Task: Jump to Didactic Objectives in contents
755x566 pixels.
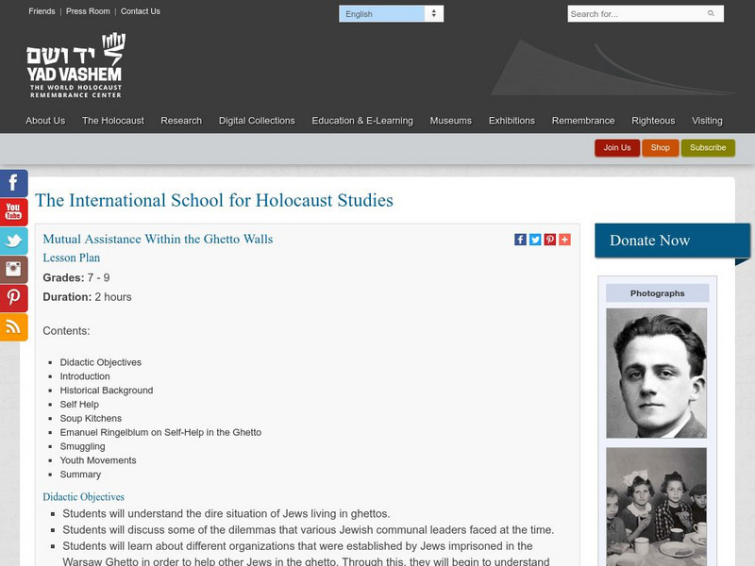Action: (101, 362)
